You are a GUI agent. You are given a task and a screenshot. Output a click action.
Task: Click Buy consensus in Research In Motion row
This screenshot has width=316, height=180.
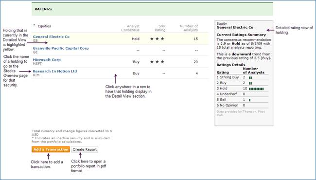tap(136, 73)
